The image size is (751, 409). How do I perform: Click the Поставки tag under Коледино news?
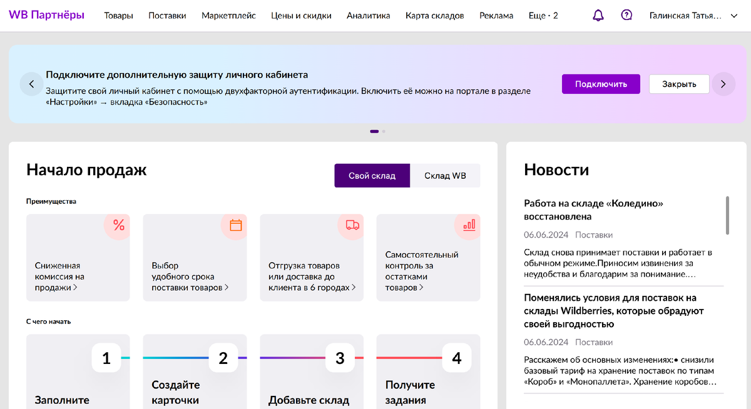point(594,235)
